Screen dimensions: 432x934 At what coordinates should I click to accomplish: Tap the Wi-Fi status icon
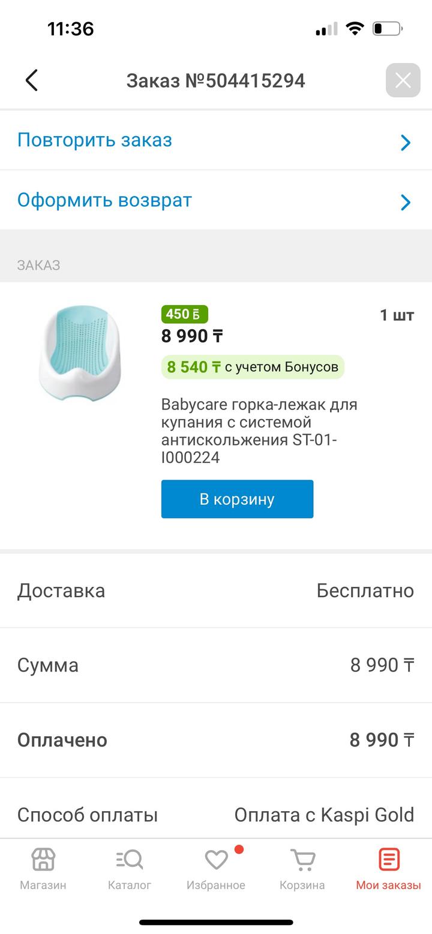click(x=355, y=28)
